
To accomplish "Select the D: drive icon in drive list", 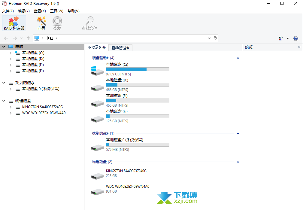I will coord(97,88).
